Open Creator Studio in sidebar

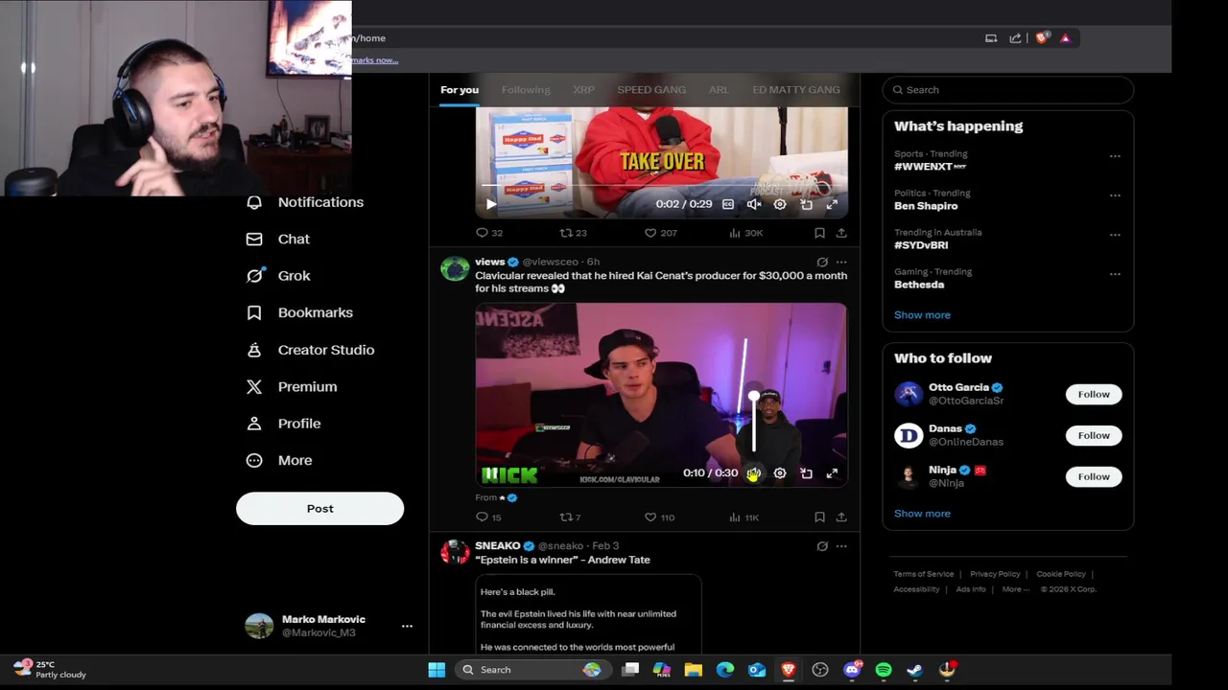310,350
